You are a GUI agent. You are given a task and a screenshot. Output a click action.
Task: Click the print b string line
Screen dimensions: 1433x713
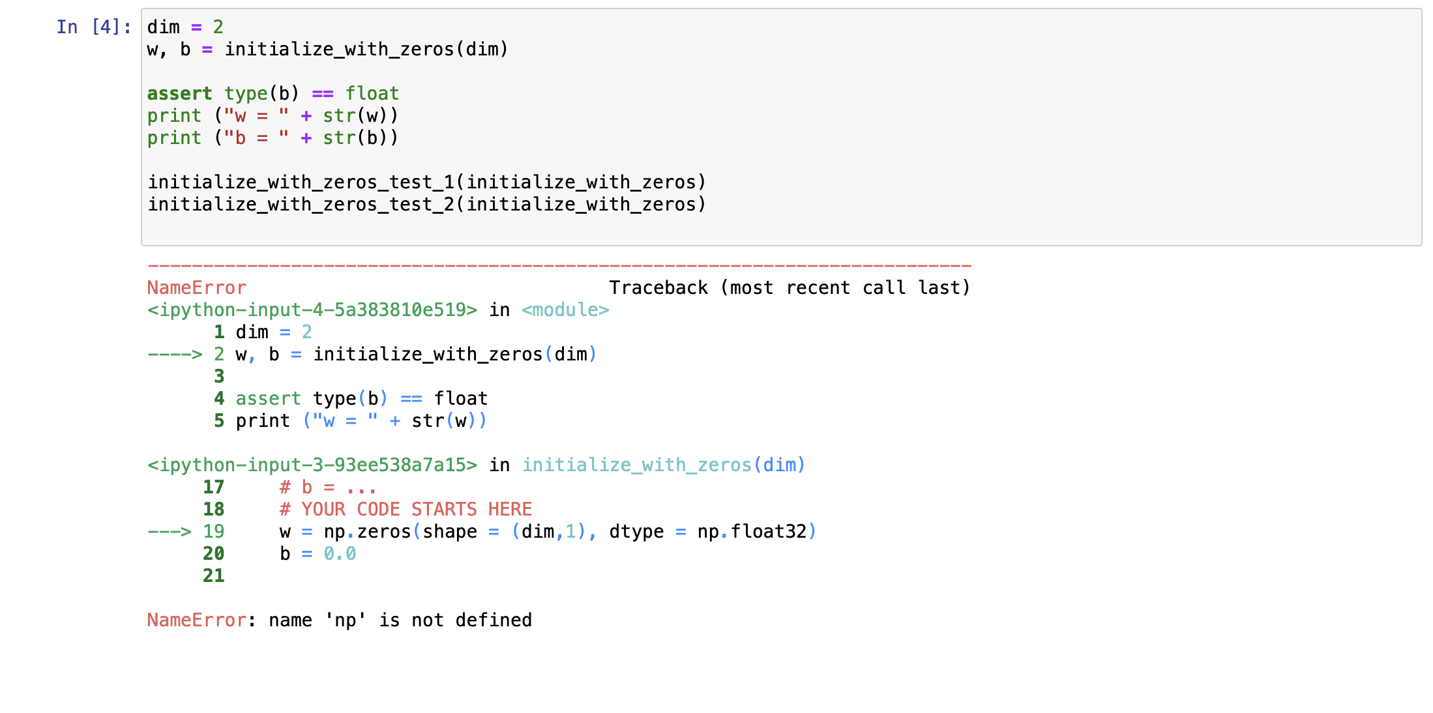pyautogui.click(x=273, y=138)
